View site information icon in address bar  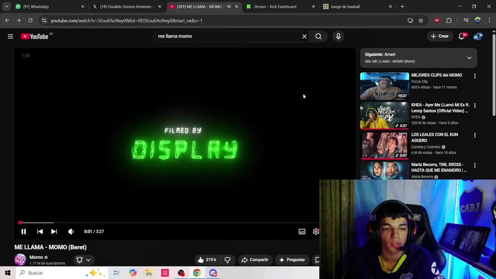(x=44, y=21)
